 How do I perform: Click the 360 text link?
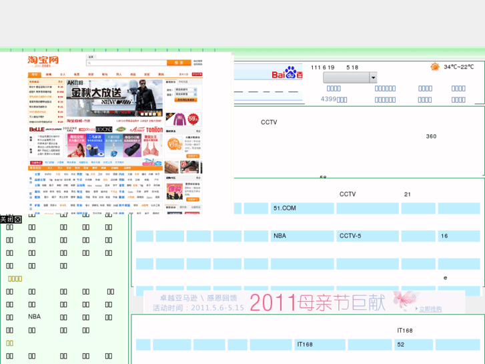[x=431, y=136]
